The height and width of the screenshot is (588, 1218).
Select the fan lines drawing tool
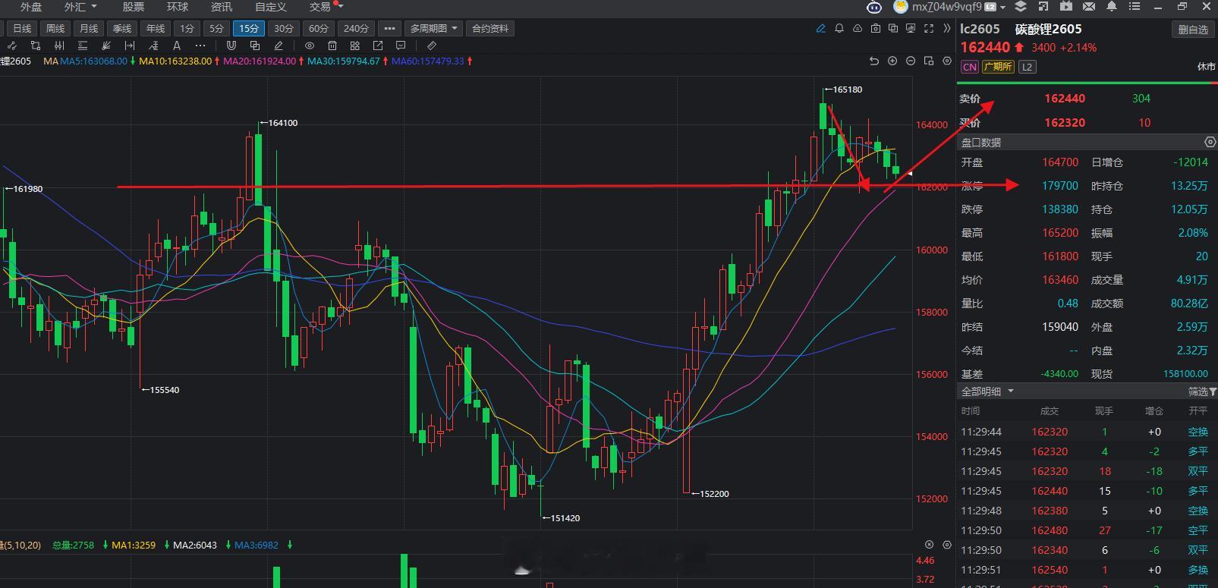(106, 46)
